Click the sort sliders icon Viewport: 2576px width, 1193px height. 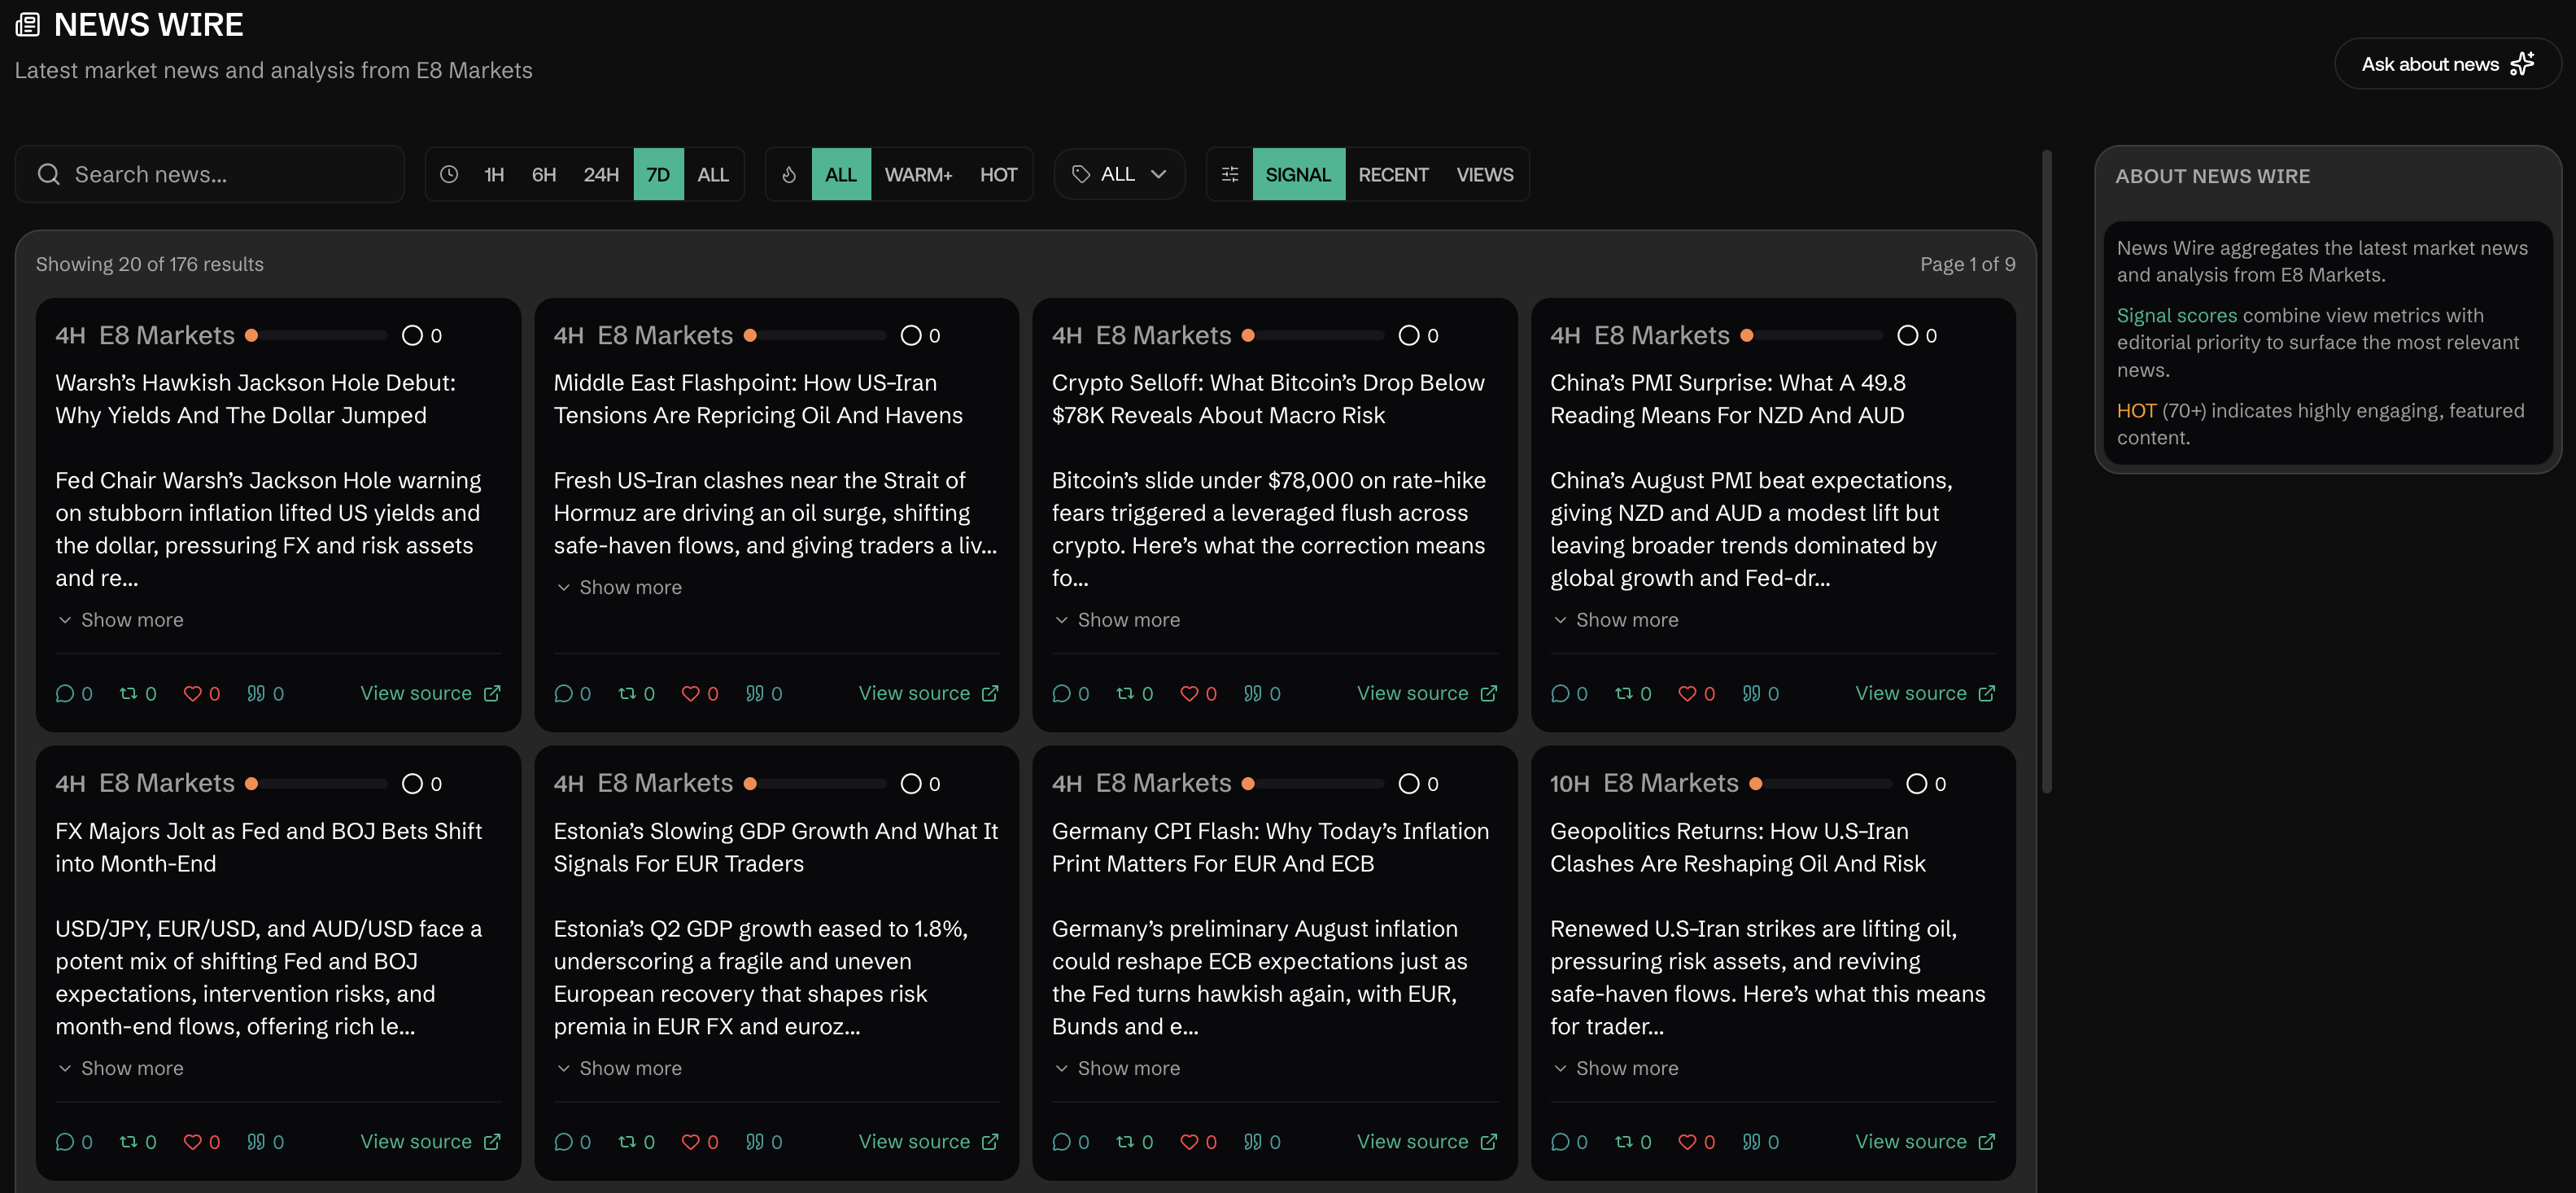(x=1230, y=174)
